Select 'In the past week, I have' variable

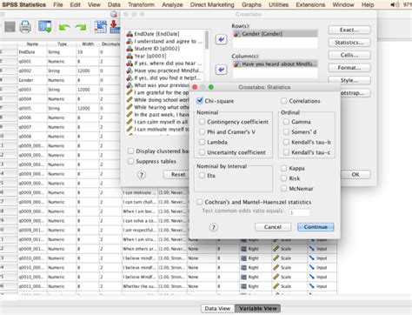click(x=158, y=115)
